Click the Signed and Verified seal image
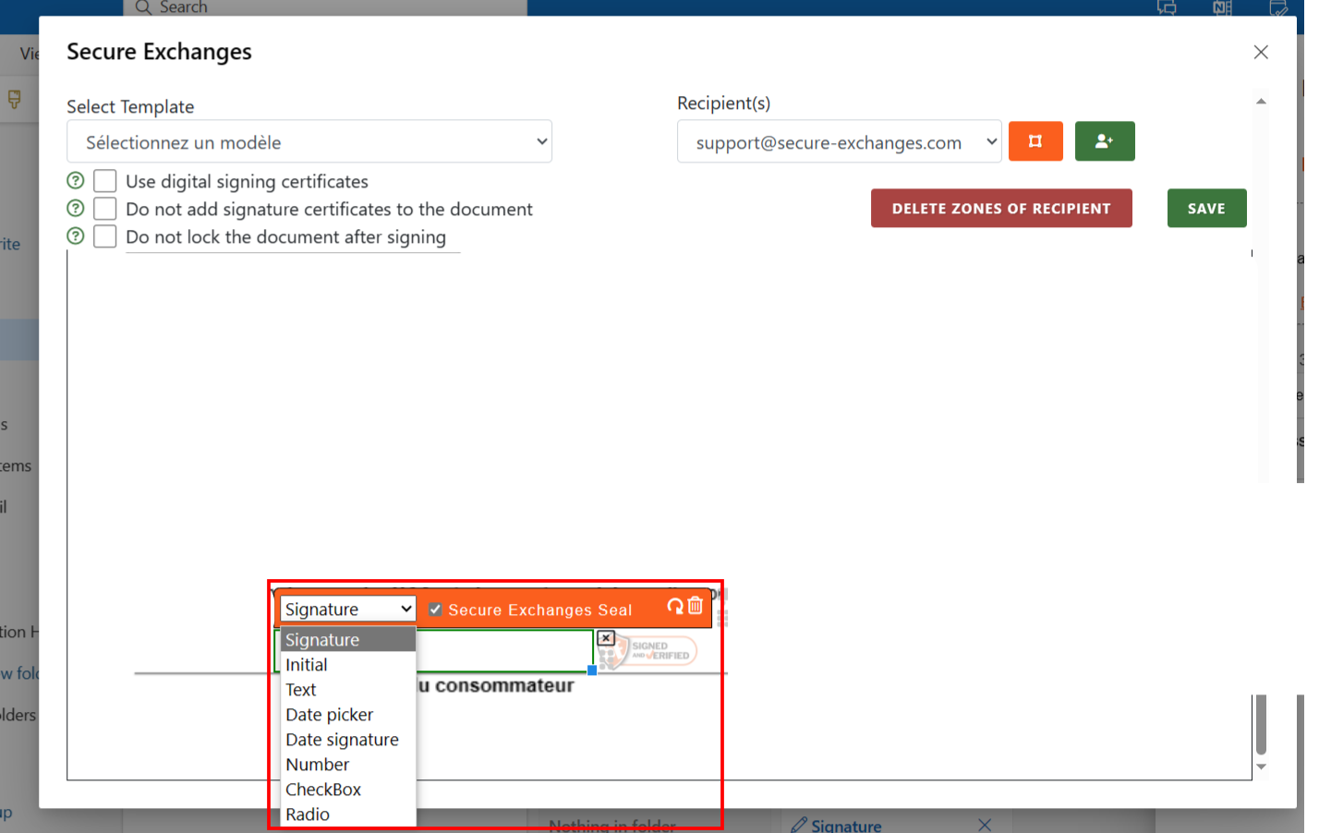The width and height of the screenshot is (1331, 833). [648, 651]
